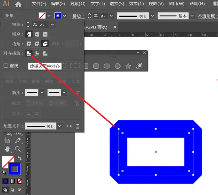Image resolution: width=218 pixels, height=195 pixels.
Task: Click the flip profile along icon
Action: coord(69,126)
